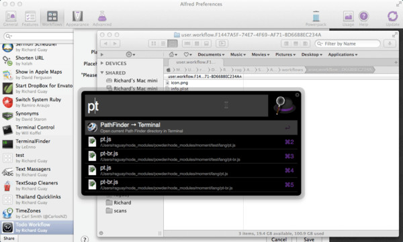Screen dimensions: 403x242
Task: Select the pt-br.js result with ⌘5
Action: point(191,184)
